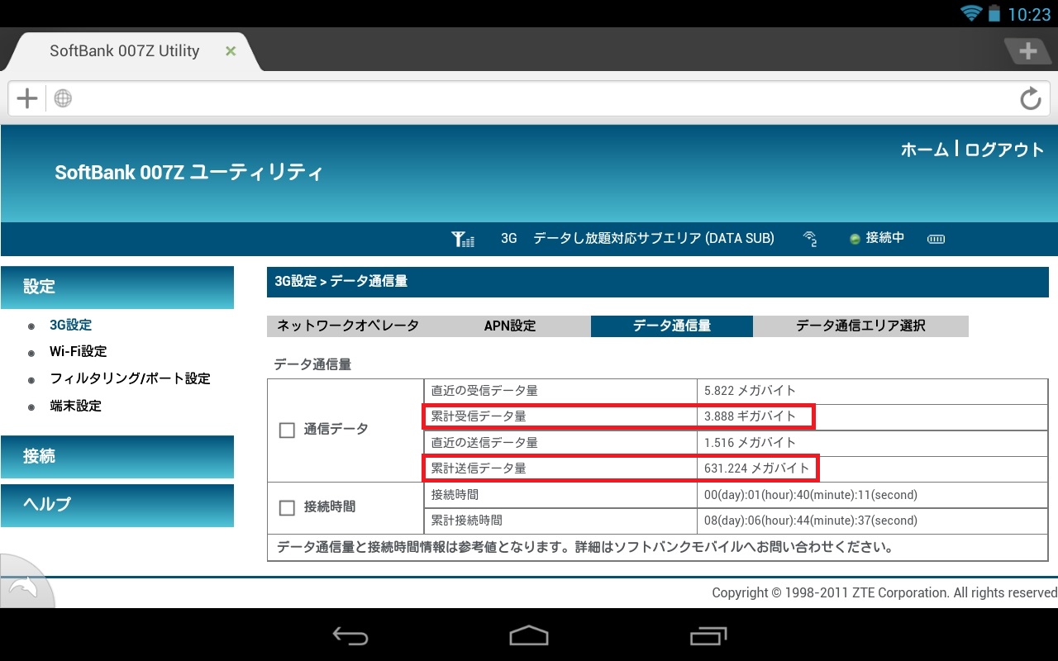
Task: Reload the current page
Action: point(1030,99)
